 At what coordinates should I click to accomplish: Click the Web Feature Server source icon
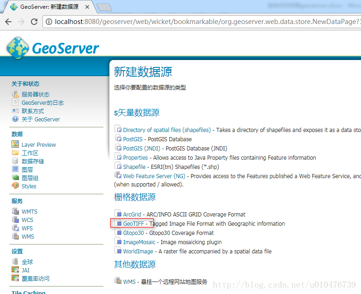(x=118, y=175)
